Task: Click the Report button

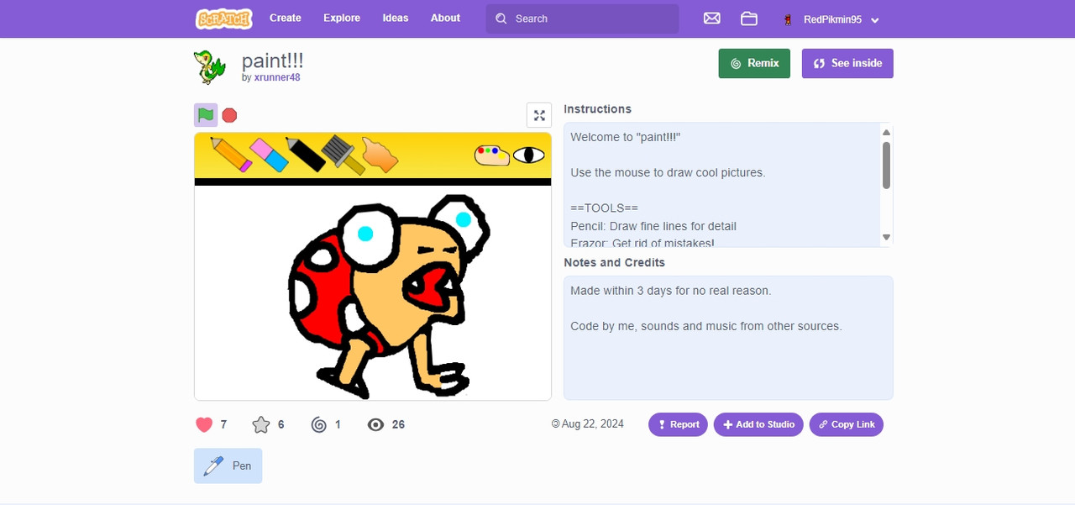Action: click(678, 424)
